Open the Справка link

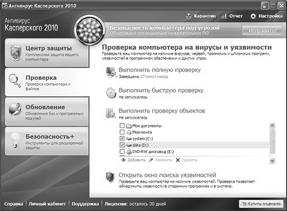pyautogui.click(x=13, y=204)
